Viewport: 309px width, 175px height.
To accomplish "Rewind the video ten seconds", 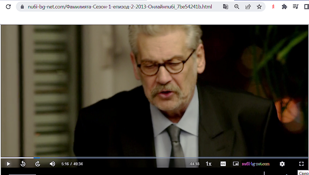I will point(23,164).
